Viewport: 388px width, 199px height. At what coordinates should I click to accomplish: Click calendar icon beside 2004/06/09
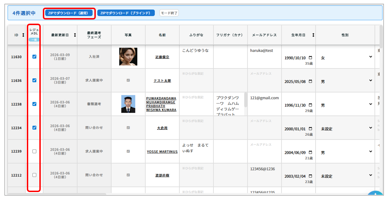point(310,152)
